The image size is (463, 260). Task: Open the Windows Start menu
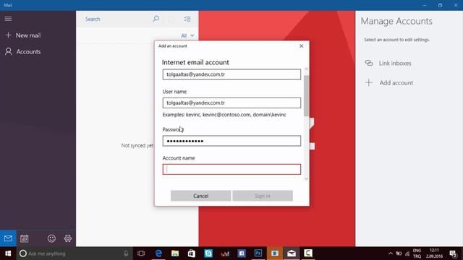pos(8,253)
